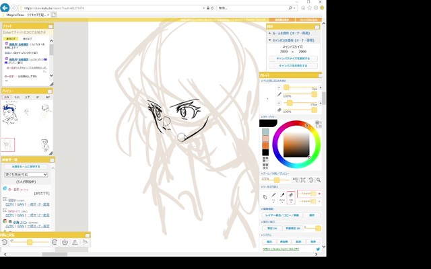Select the pen tool in tool switcher
The height and width of the screenshot is (269, 431).
point(273,197)
